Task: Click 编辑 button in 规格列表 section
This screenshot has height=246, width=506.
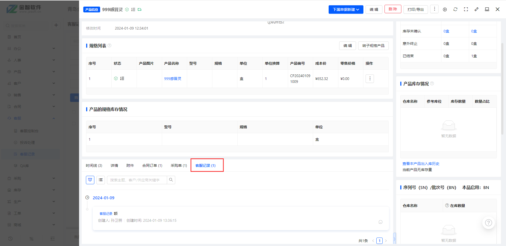Action: (x=348, y=46)
